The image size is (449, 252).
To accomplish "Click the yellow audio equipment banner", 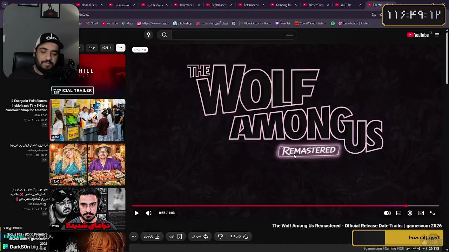I will pyautogui.click(x=398, y=238).
